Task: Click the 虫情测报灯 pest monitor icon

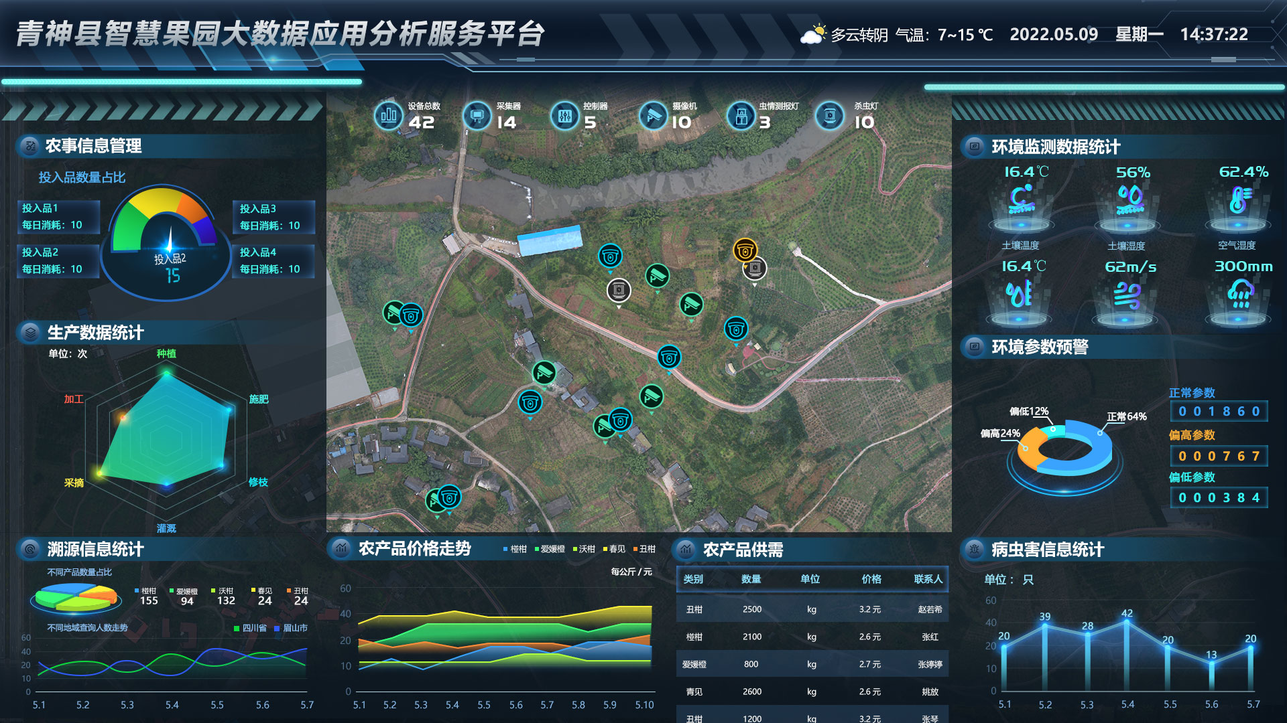Action: (x=741, y=116)
